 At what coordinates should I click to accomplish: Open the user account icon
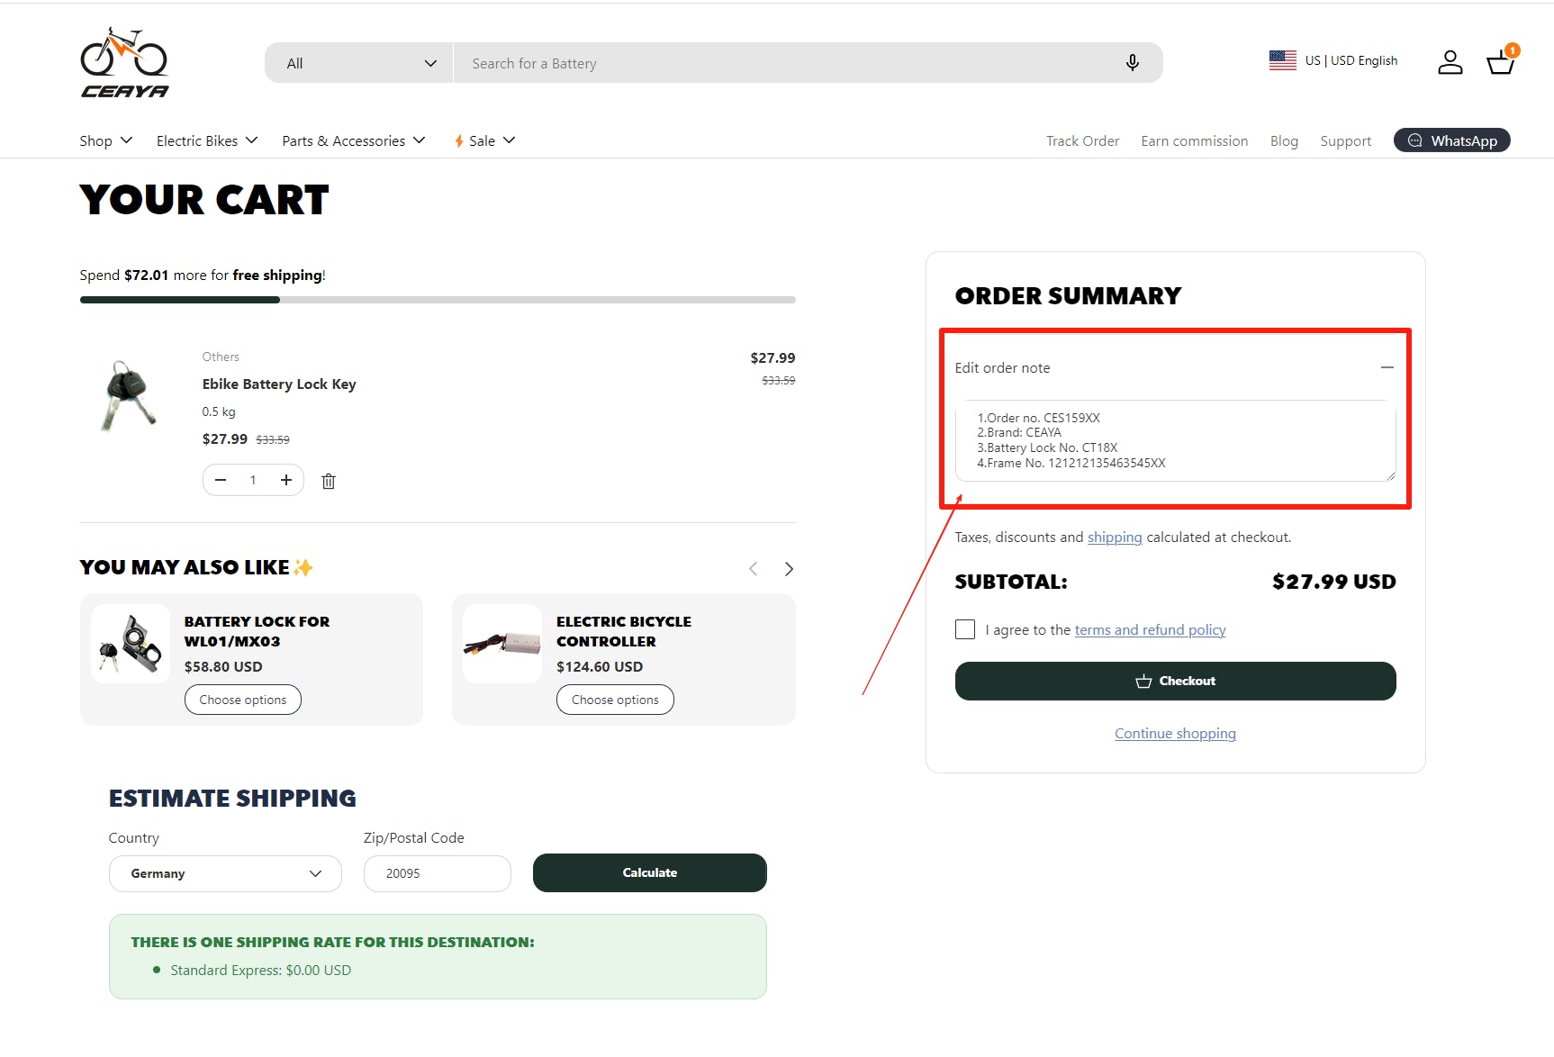point(1450,62)
